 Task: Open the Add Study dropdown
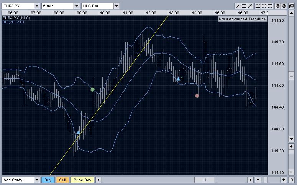click(x=37, y=180)
